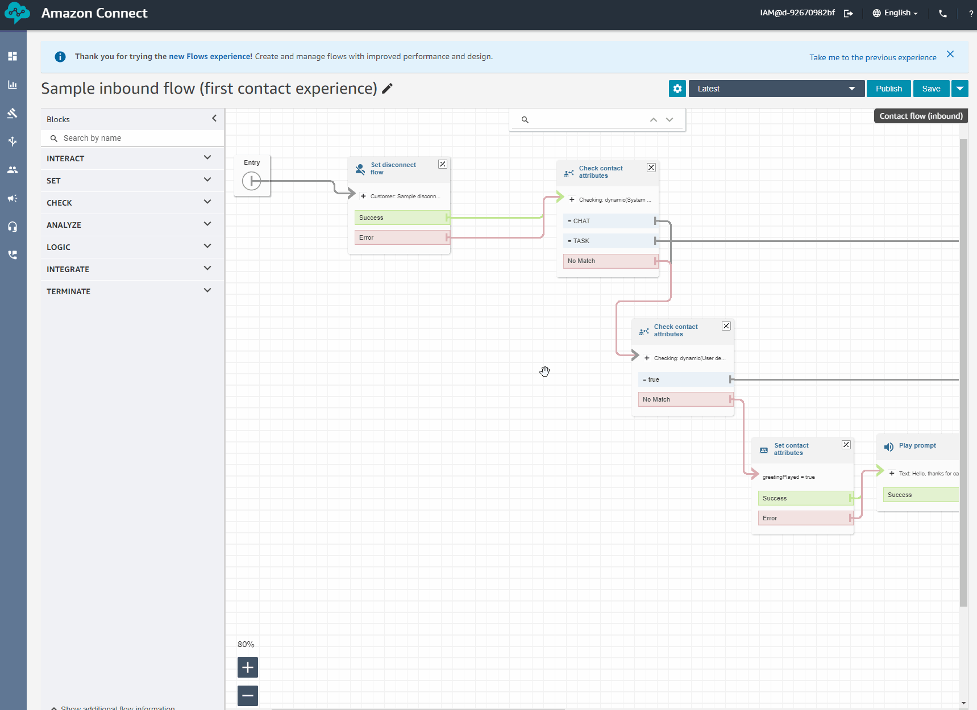The height and width of the screenshot is (710, 977).
Task: Close the Set disconnect flow block
Action: (x=443, y=164)
